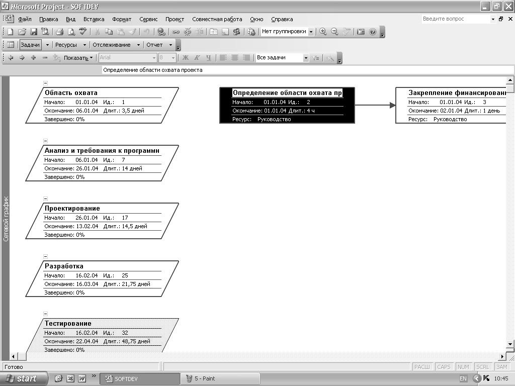Open the Проект menu
The image size is (515, 386).
175,19
